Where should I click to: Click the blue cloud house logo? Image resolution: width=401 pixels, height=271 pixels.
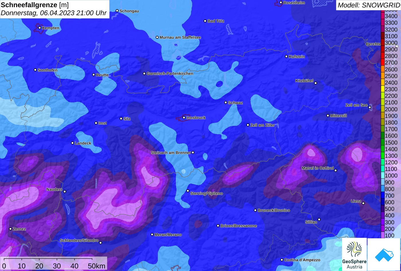coord(384,254)
